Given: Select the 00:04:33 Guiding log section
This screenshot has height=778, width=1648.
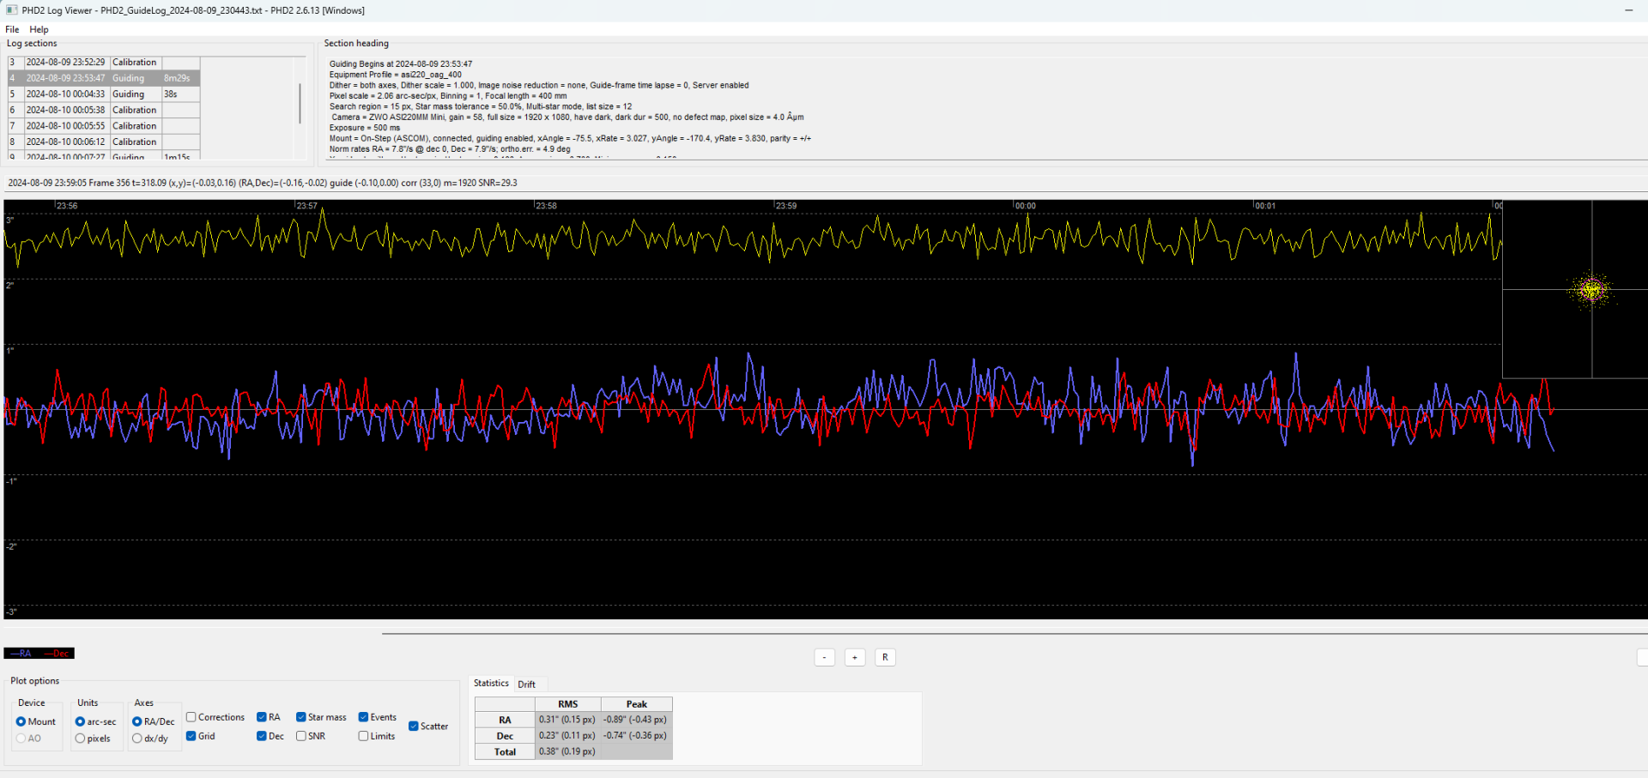Looking at the screenshot, I should (x=104, y=94).
